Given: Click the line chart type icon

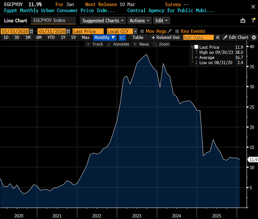Looking at the screenshot, I should [x=123, y=37].
